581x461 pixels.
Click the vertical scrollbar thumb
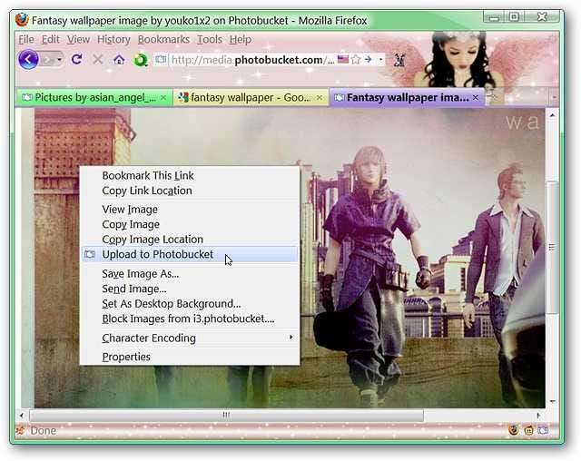[x=552, y=247]
